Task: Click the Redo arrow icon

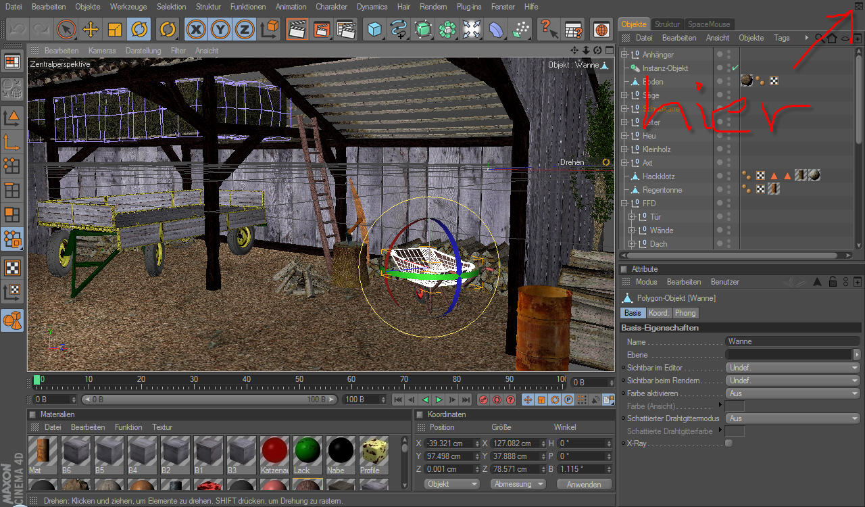Action: 41,30
